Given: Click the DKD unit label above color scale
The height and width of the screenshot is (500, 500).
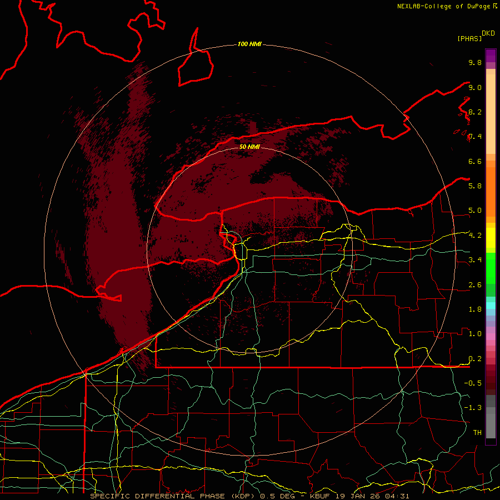Looking at the screenshot, I should coord(488,33).
